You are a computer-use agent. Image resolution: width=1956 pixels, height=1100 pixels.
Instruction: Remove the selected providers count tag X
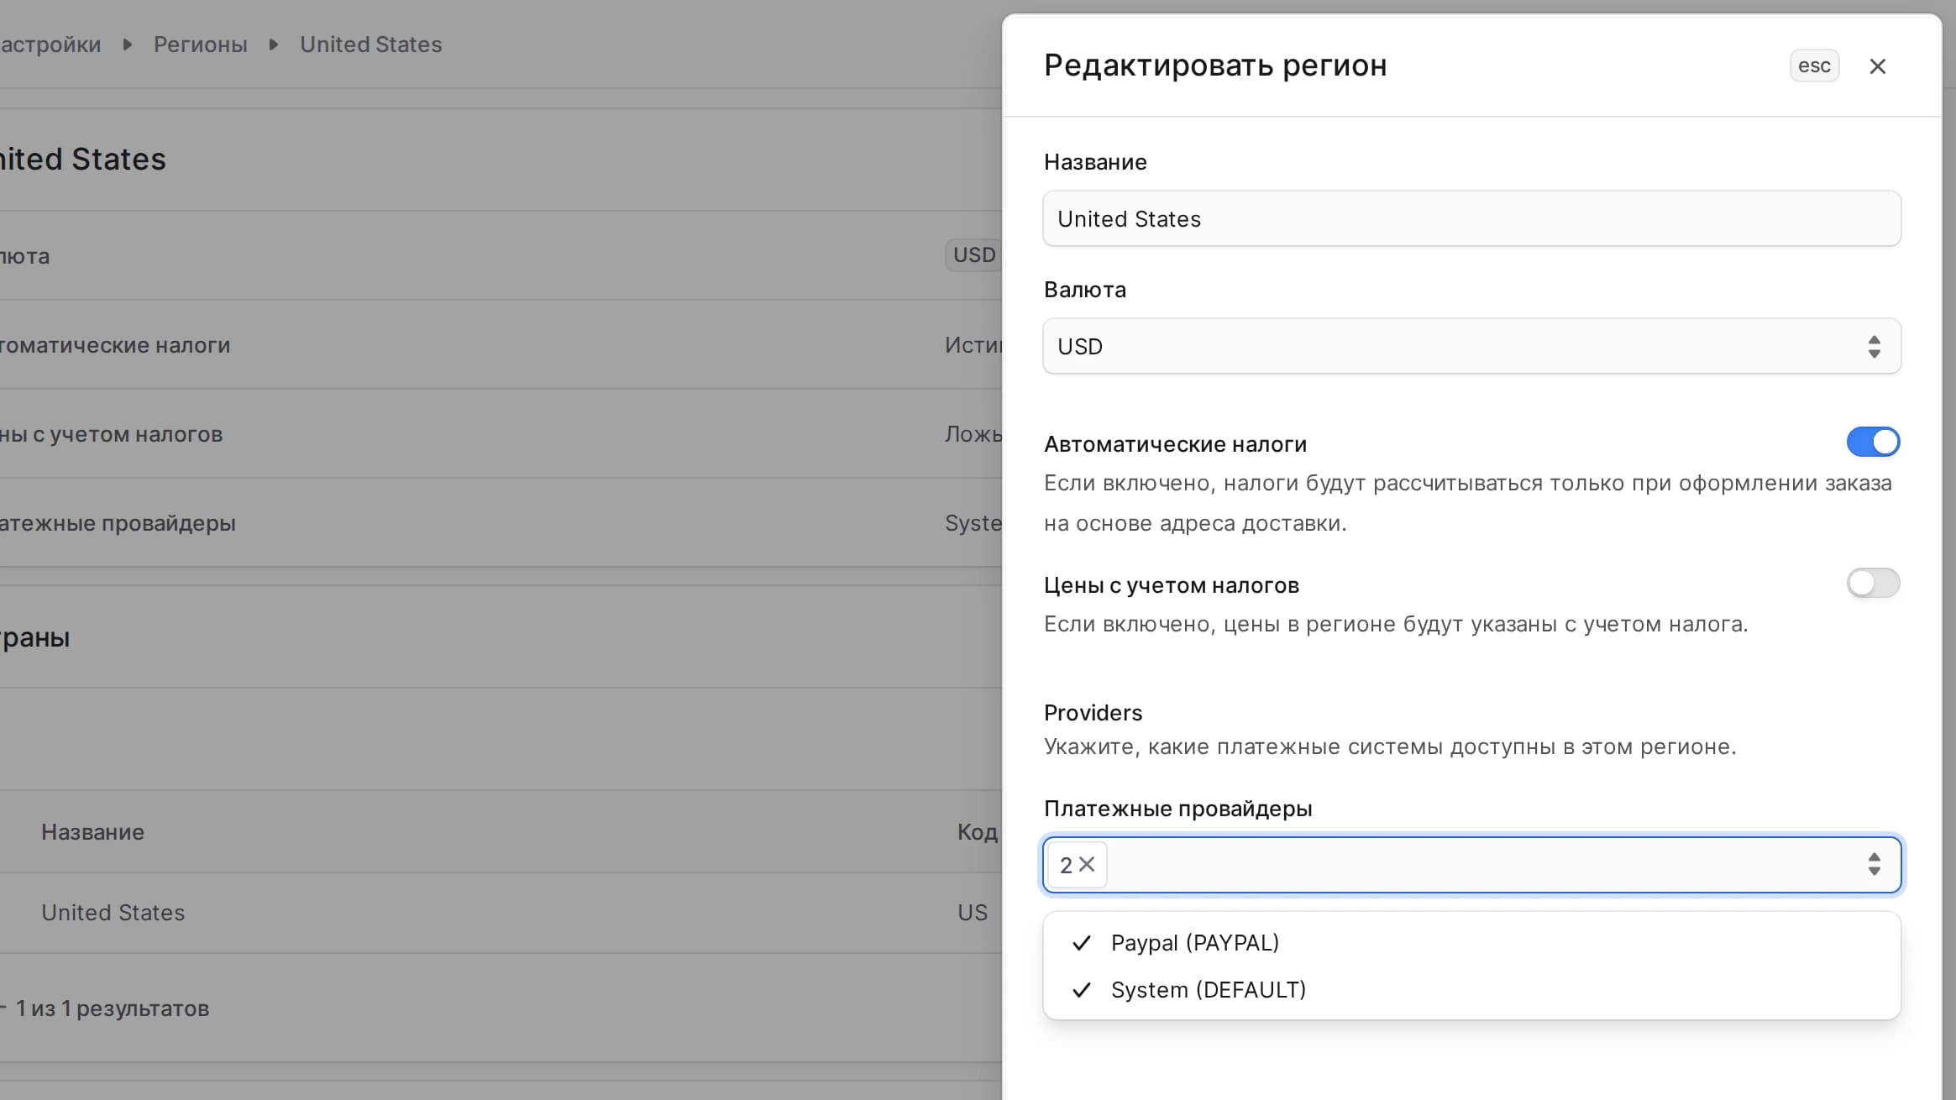point(1087,864)
